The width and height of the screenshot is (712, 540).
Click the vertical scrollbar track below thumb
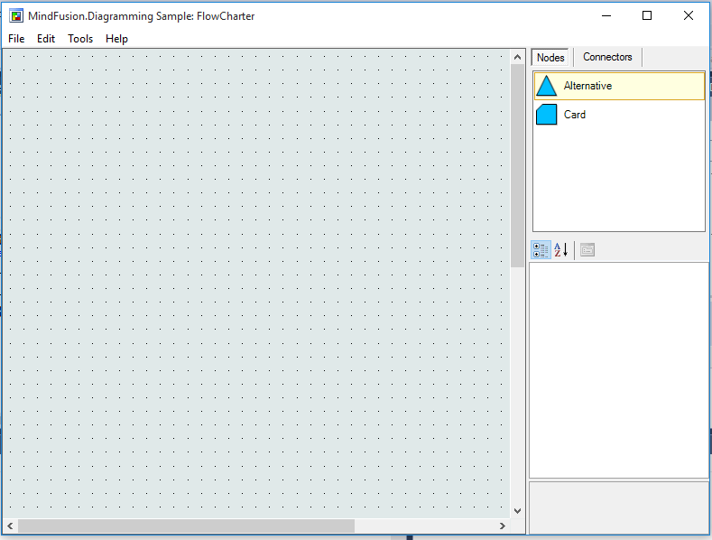point(517,386)
